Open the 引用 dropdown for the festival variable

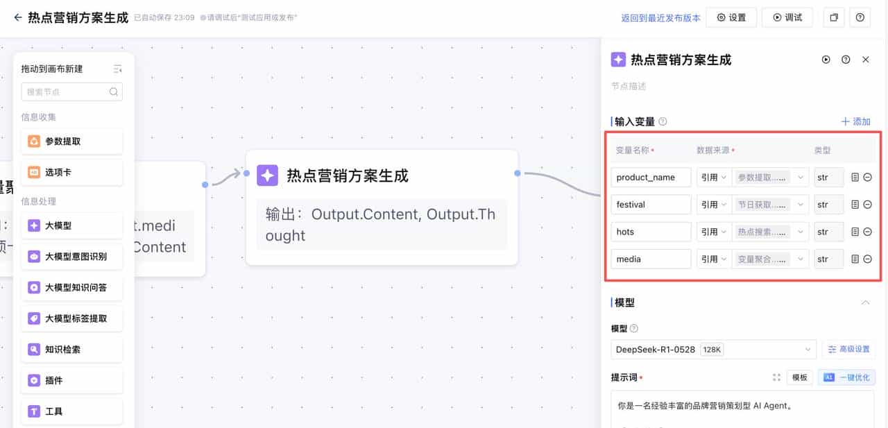tap(714, 204)
